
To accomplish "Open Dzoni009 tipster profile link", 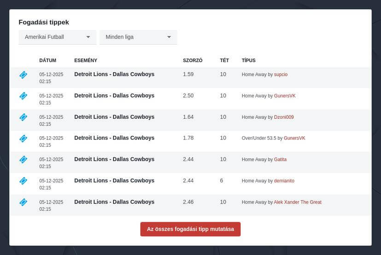I will (284, 117).
